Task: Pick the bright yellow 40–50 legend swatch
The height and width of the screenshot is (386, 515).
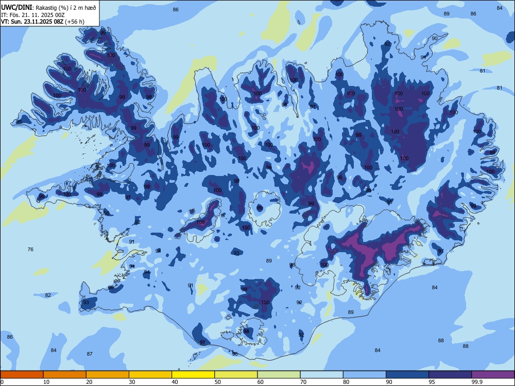Action: tap(193, 375)
